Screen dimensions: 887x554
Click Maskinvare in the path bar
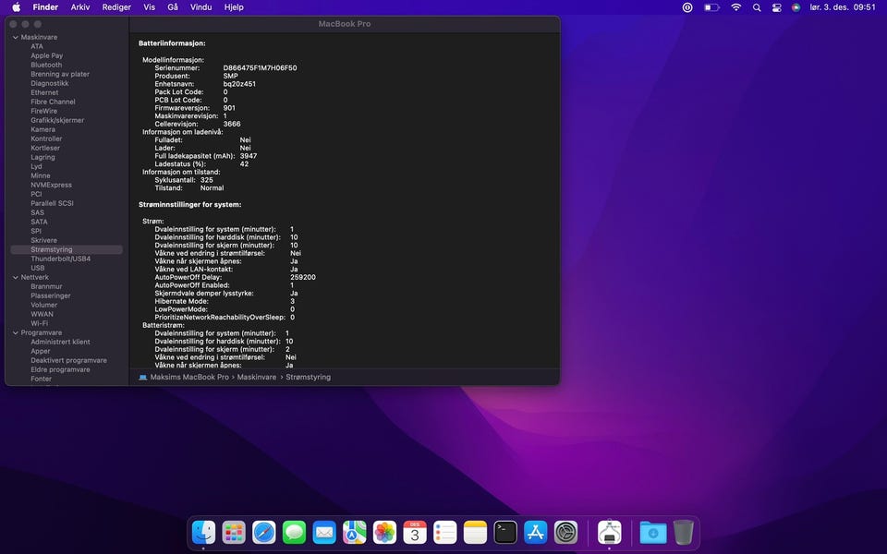coord(256,377)
